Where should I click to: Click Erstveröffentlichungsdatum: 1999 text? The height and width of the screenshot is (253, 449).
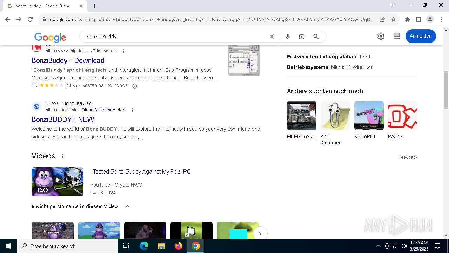tap(328, 57)
